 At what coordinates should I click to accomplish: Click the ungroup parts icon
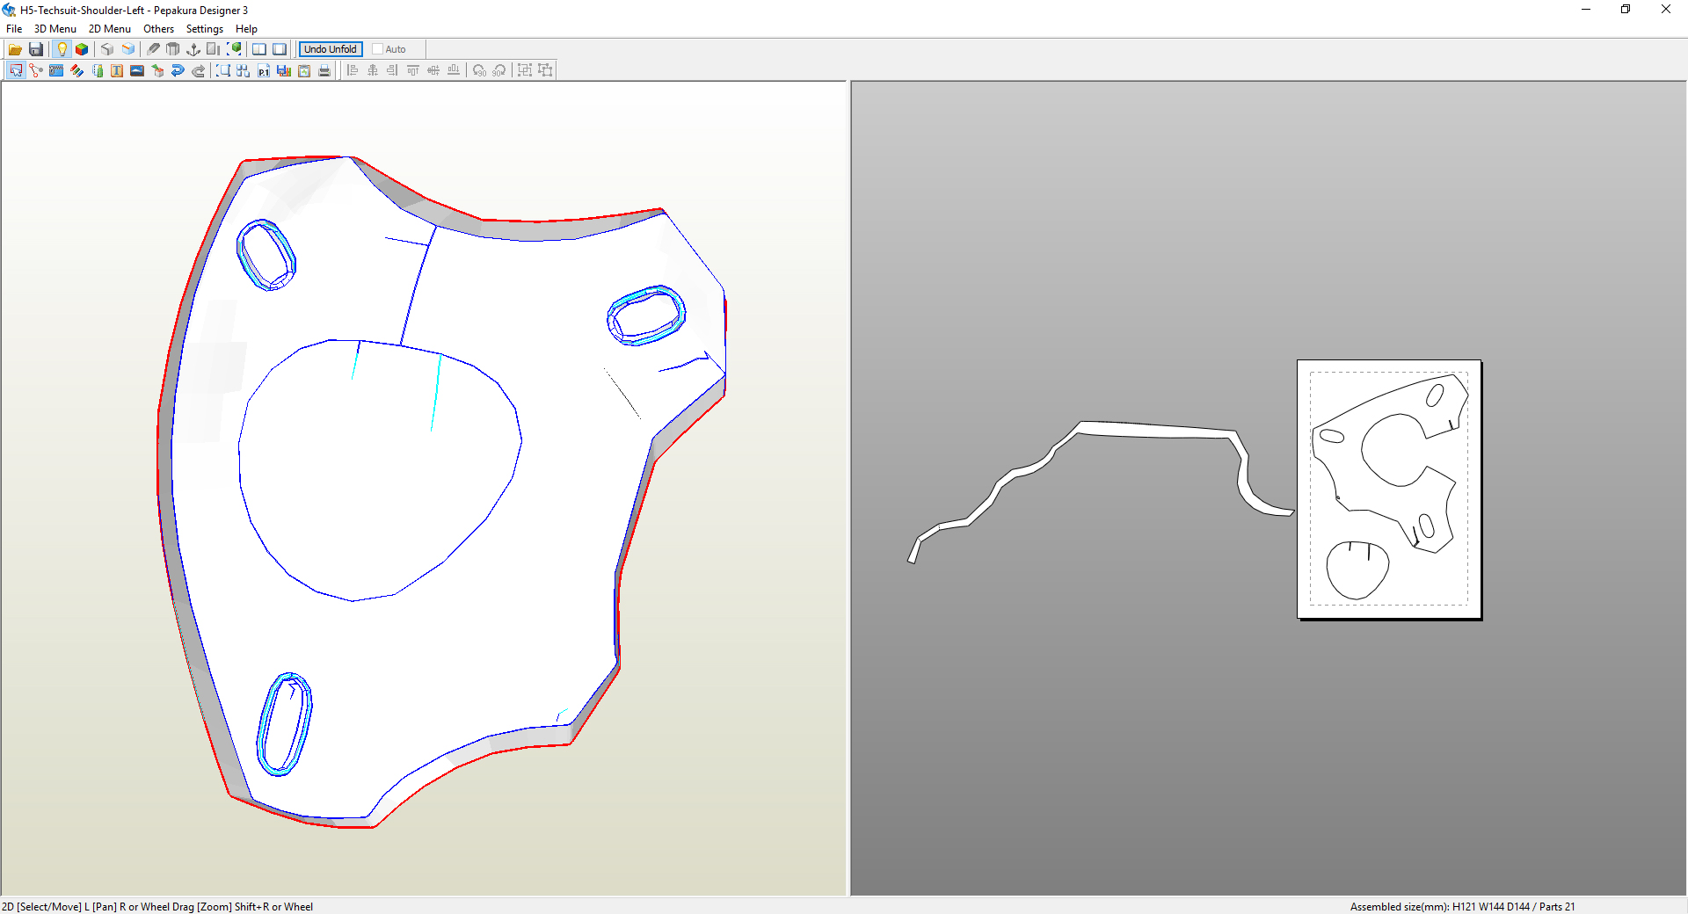click(x=545, y=70)
